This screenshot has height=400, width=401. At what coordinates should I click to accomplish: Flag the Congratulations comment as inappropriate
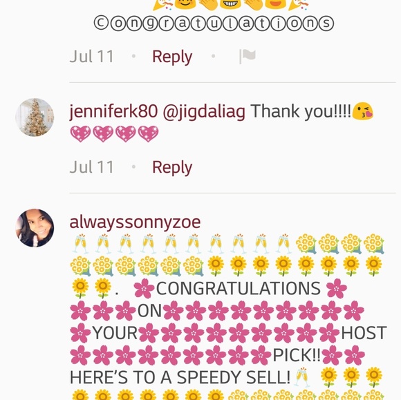pos(248,57)
